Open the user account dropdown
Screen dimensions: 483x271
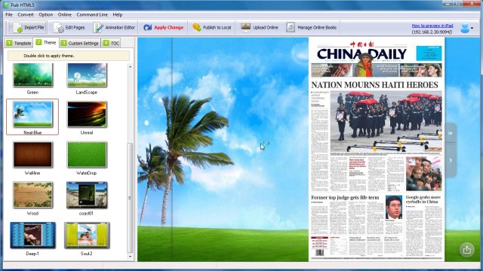(466, 28)
